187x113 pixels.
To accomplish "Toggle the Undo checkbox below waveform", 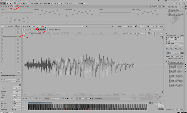I will click(25, 99).
